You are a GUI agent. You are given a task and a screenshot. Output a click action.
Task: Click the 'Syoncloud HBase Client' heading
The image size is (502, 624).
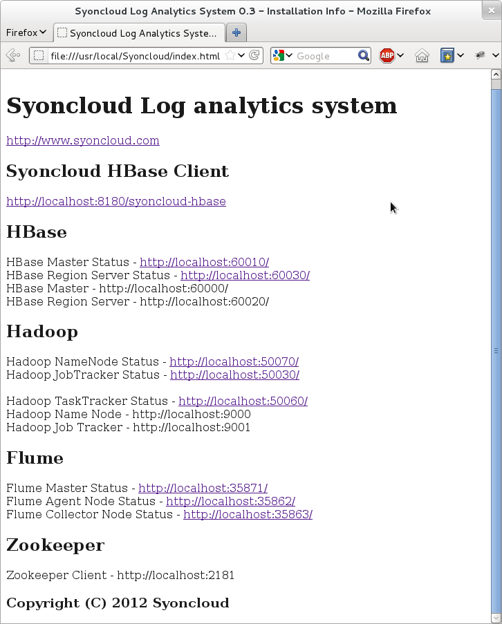(118, 171)
